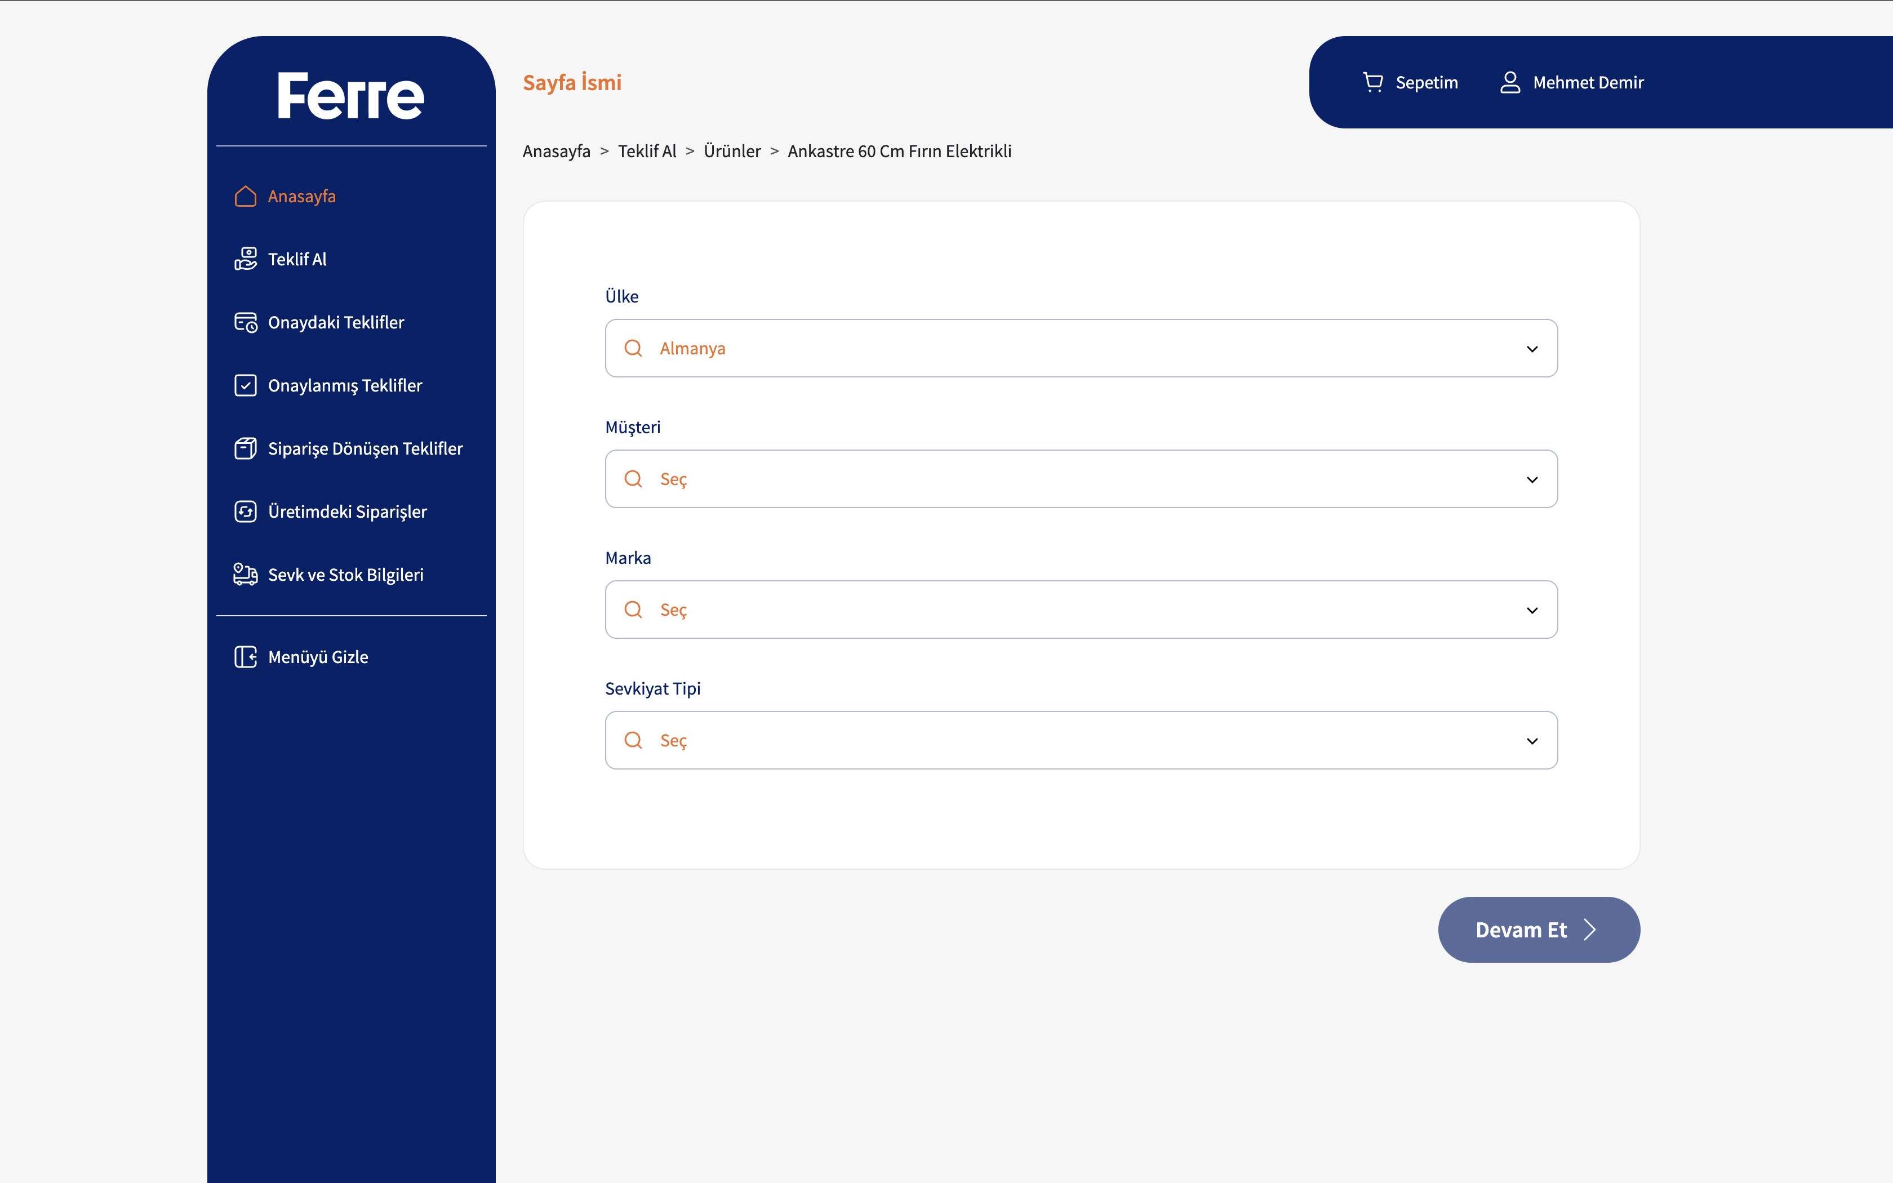This screenshot has height=1183, width=1893.
Task: Open the Sevkiyat Tipi dropdown
Action: (x=1532, y=741)
